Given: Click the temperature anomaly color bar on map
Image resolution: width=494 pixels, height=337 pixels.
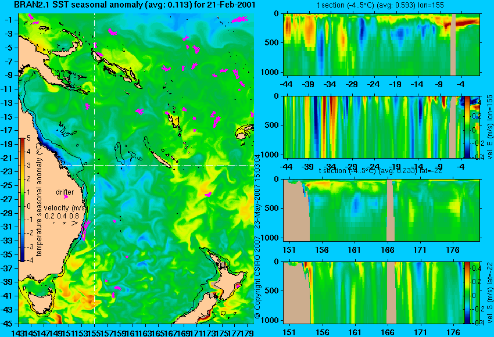Looking at the screenshot, I should (x=23, y=200).
